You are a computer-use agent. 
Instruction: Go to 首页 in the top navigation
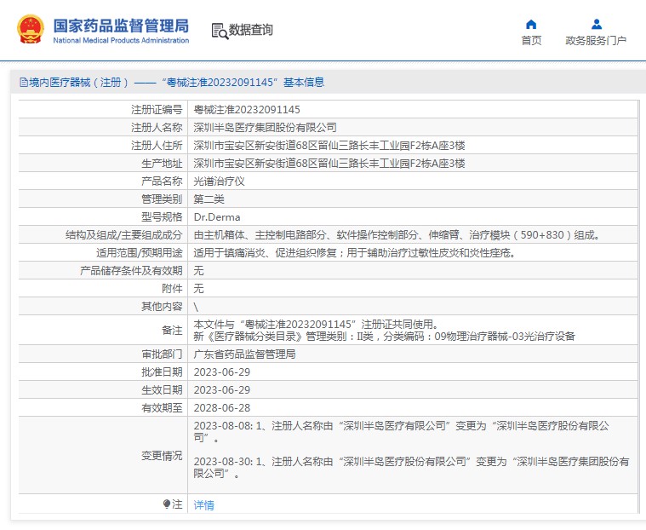tap(531, 41)
